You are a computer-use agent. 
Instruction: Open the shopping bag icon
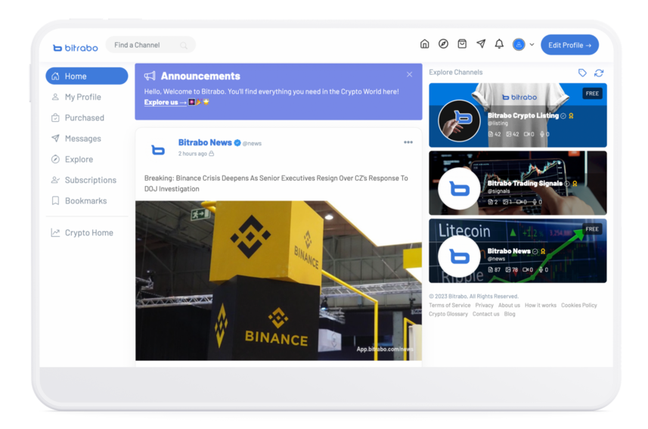[462, 45]
